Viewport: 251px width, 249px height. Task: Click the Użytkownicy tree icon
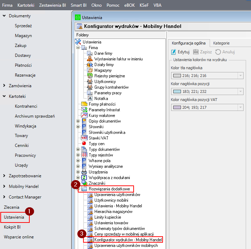pyautogui.click(x=90, y=82)
